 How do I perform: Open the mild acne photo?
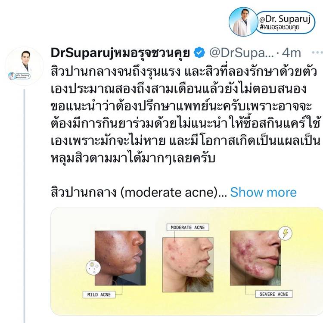coord(120,258)
